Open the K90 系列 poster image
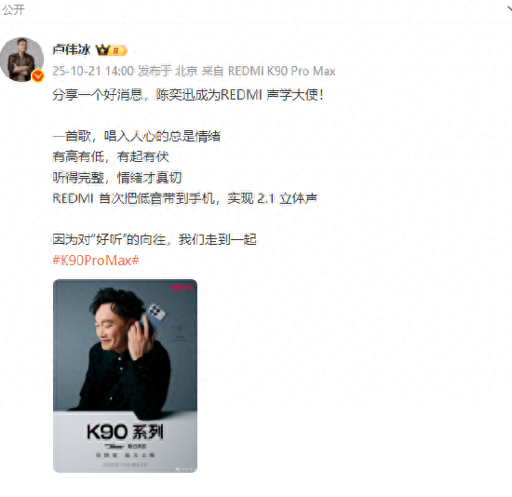Image resolution: width=512 pixels, height=497 pixels. pyautogui.click(x=125, y=375)
